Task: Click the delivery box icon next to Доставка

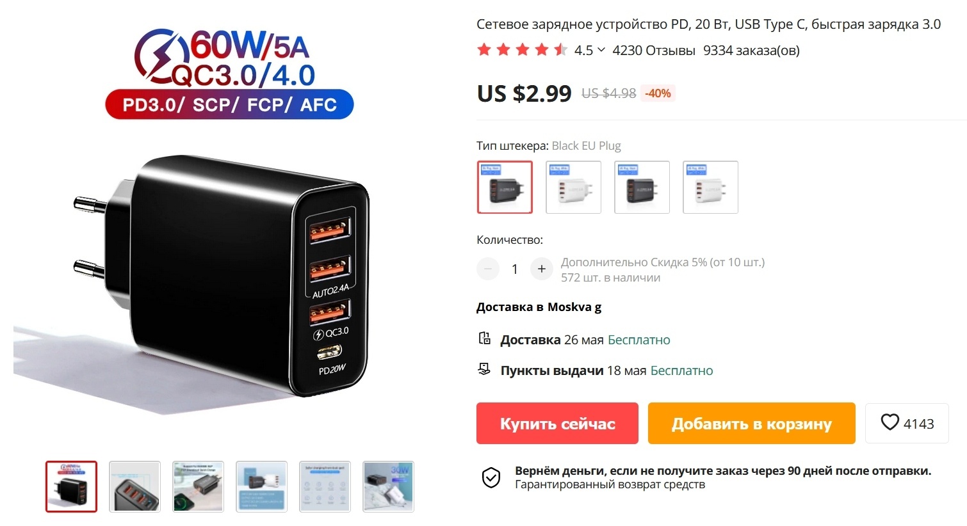Action: click(x=485, y=339)
